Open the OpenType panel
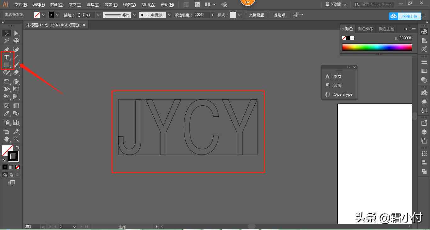430x230 pixels. click(339, 94)
